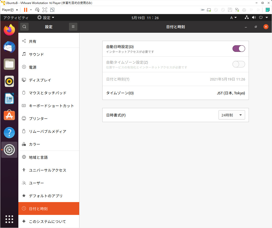The width and height of the screenshot is (272, 228).
Task: Expand system menu arrow in top bar
Action: point(267,18)
